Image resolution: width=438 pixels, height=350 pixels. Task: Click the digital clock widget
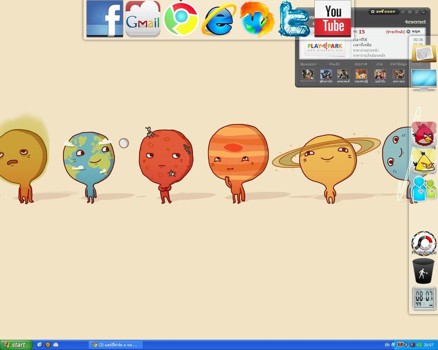424,298
